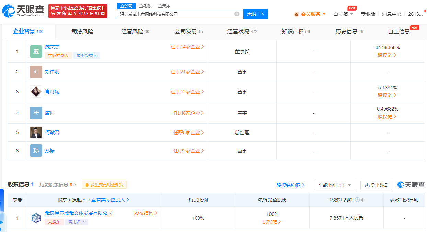The image size is (427, 232).
Task: Click the 实际控制人 tag
Action: pos(58,56)
